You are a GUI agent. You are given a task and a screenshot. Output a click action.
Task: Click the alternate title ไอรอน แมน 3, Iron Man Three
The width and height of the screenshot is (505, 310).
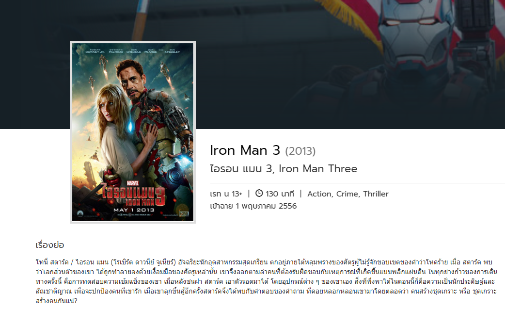click(284, 169)
